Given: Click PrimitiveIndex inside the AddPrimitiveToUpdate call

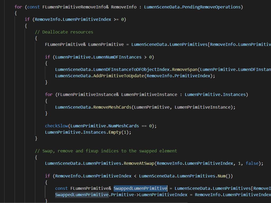Looking at the screenshot, I should pyautogui.click(x=192, y=76).
